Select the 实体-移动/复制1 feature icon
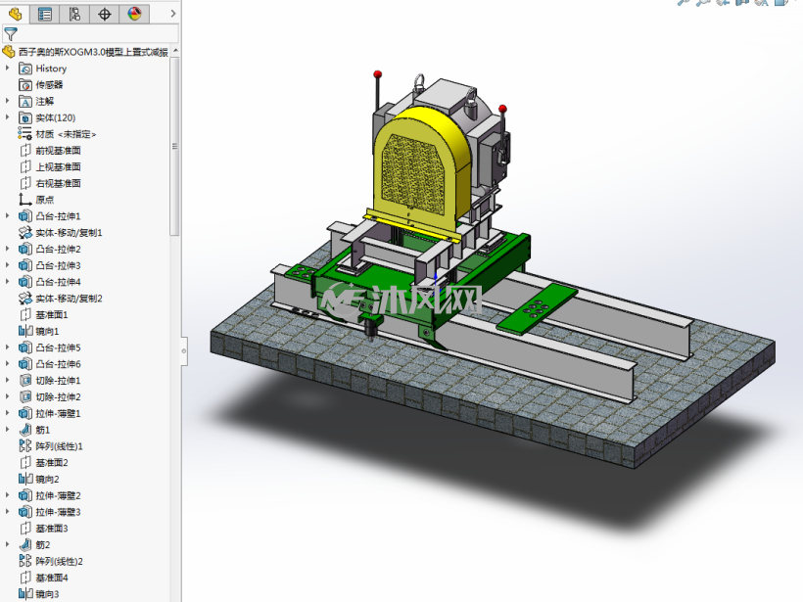 coord(25,232)
